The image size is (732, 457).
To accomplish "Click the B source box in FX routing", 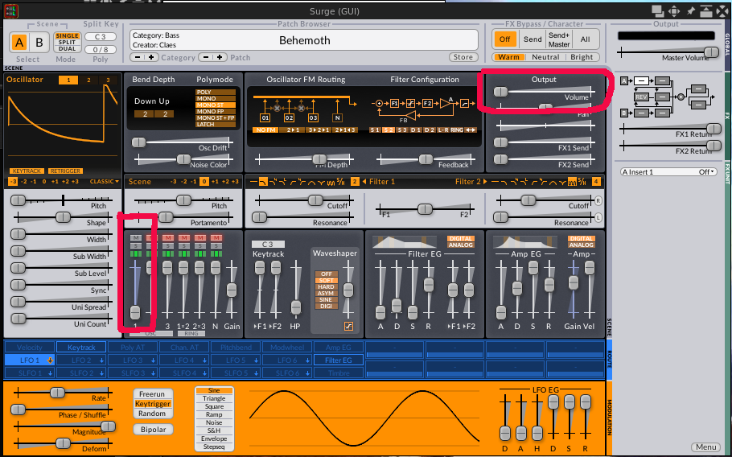I will pos(623,113).
